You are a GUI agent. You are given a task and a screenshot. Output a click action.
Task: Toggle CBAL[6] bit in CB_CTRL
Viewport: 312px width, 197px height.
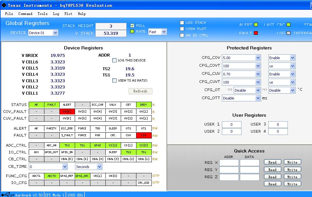(x=67, y=159)
